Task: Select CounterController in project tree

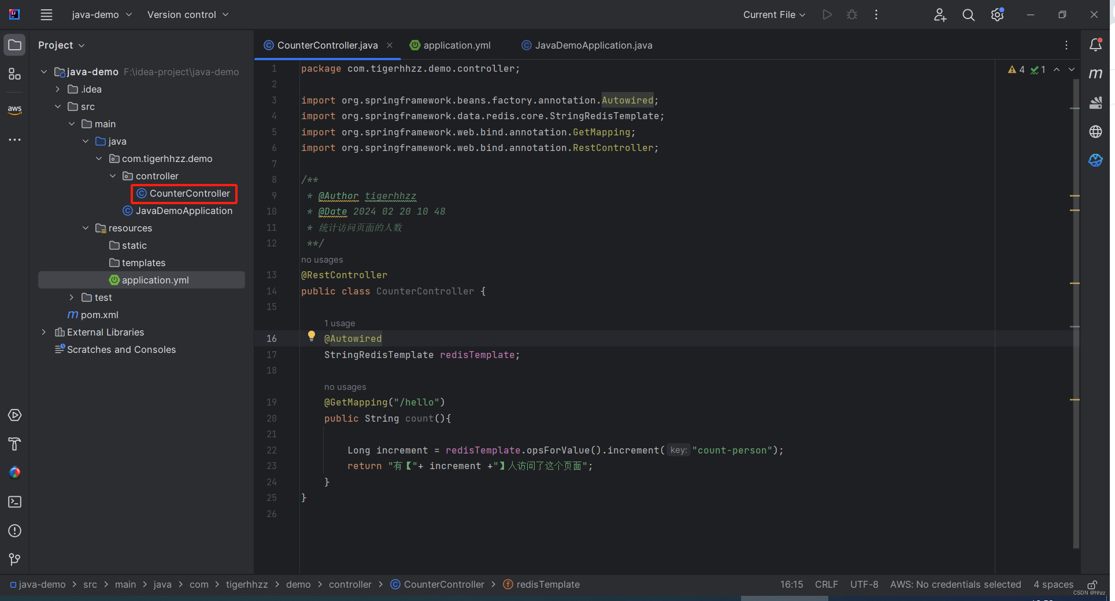Action: click(184, 193)
